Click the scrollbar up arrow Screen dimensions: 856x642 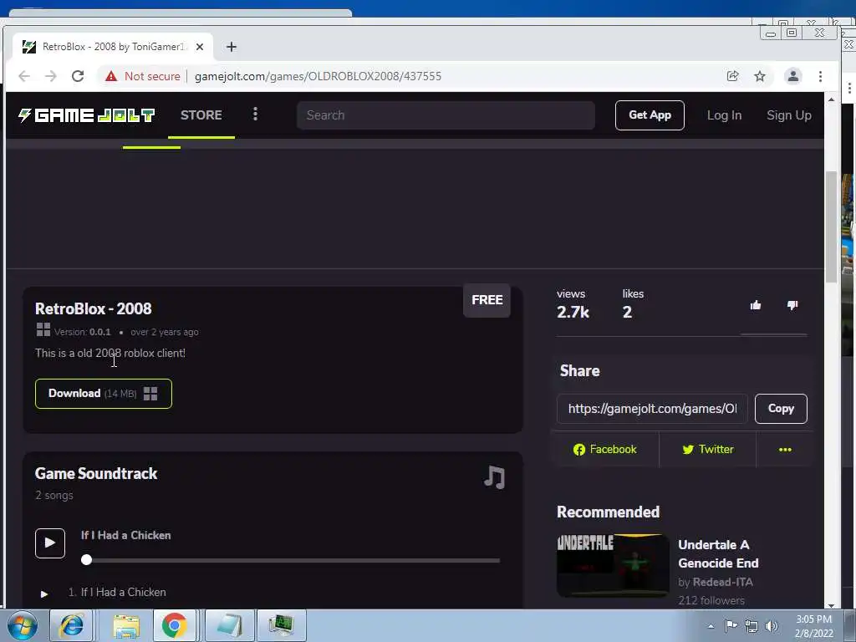click(x=831, y=99)
